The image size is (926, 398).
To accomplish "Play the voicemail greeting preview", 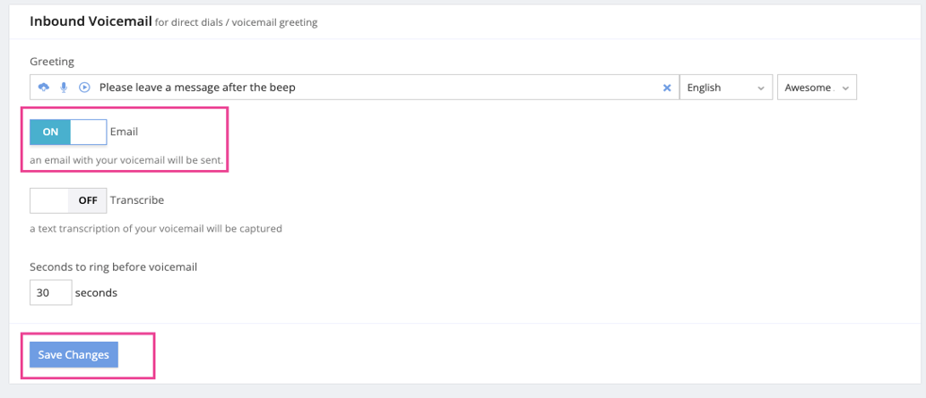I will [84, 88].
